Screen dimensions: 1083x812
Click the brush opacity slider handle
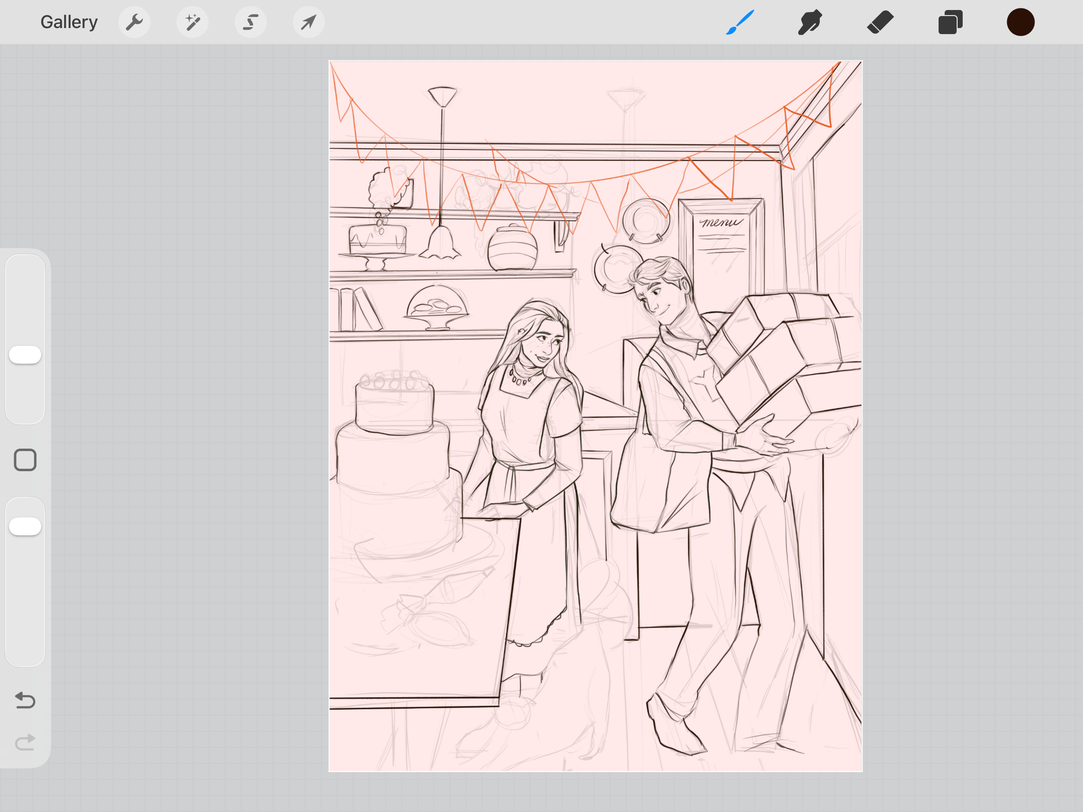click(x=25, y=526)
